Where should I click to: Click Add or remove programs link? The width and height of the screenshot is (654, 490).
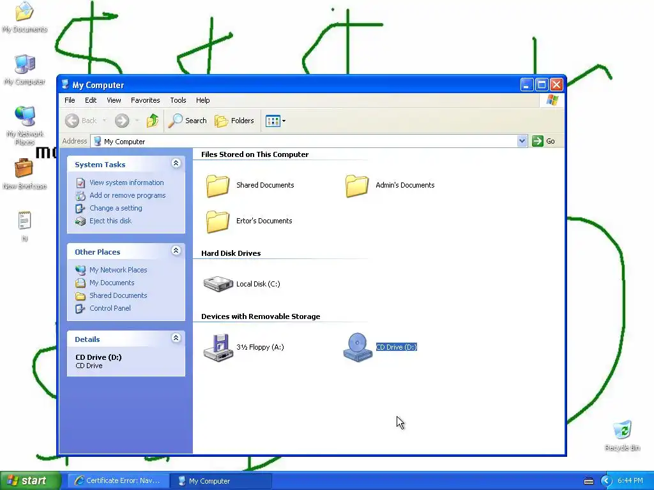click(x=127, y=195)
